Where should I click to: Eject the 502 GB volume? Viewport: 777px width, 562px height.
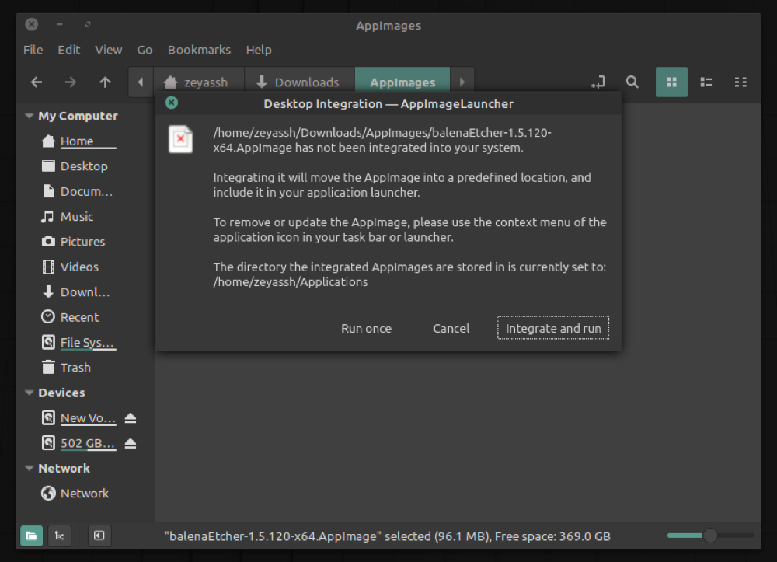click(x=131, y=443)
